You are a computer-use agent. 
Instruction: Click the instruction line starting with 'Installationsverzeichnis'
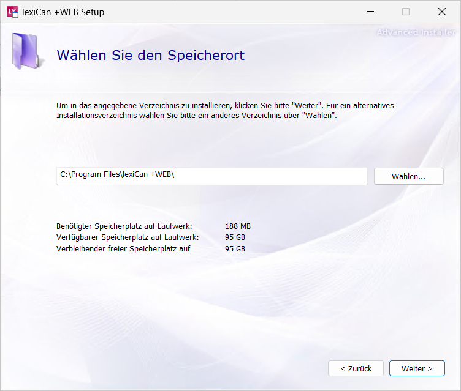(197, 115)
